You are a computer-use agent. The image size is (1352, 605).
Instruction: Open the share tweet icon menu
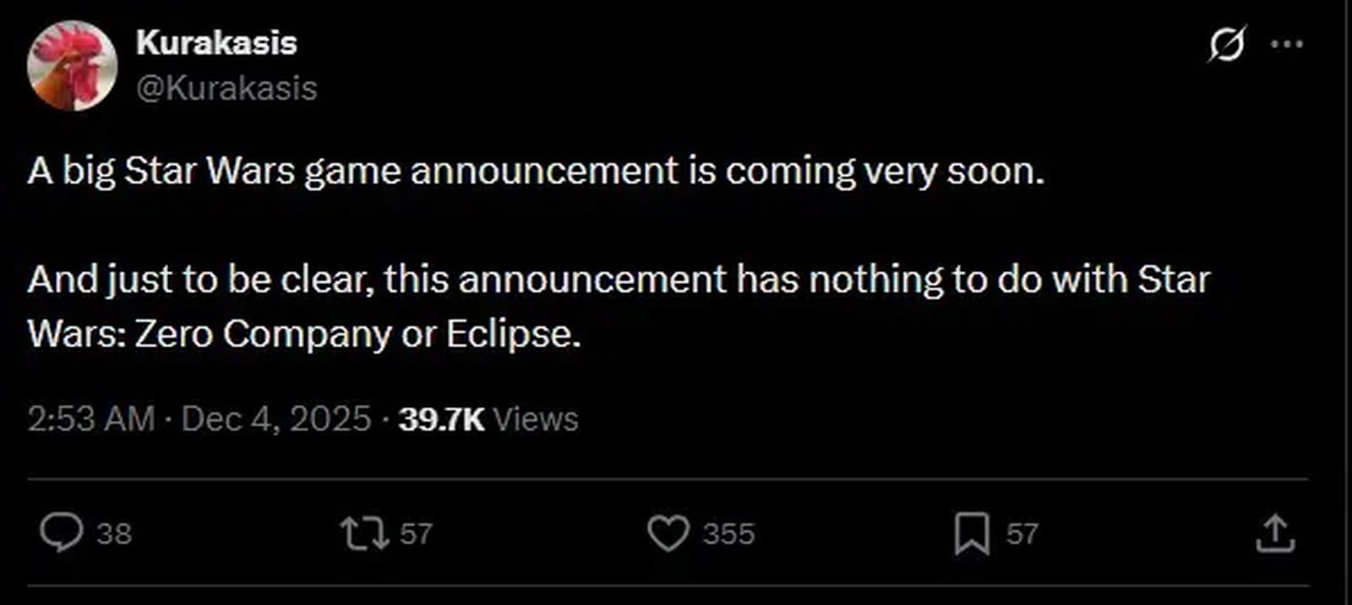(1275, 533)
